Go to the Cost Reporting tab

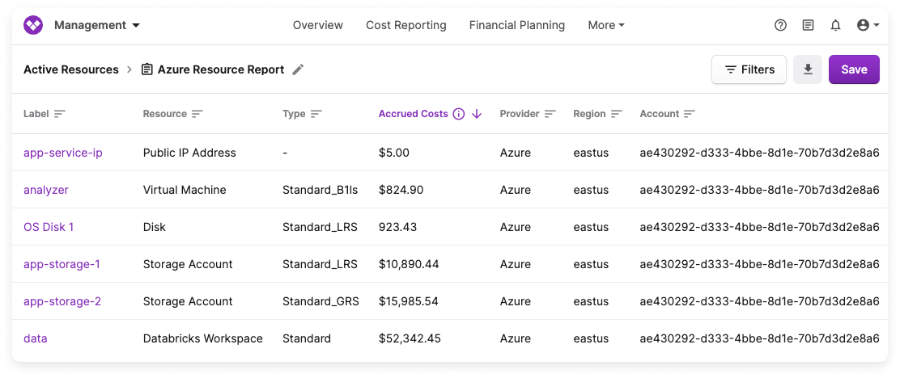pos(405,25)
